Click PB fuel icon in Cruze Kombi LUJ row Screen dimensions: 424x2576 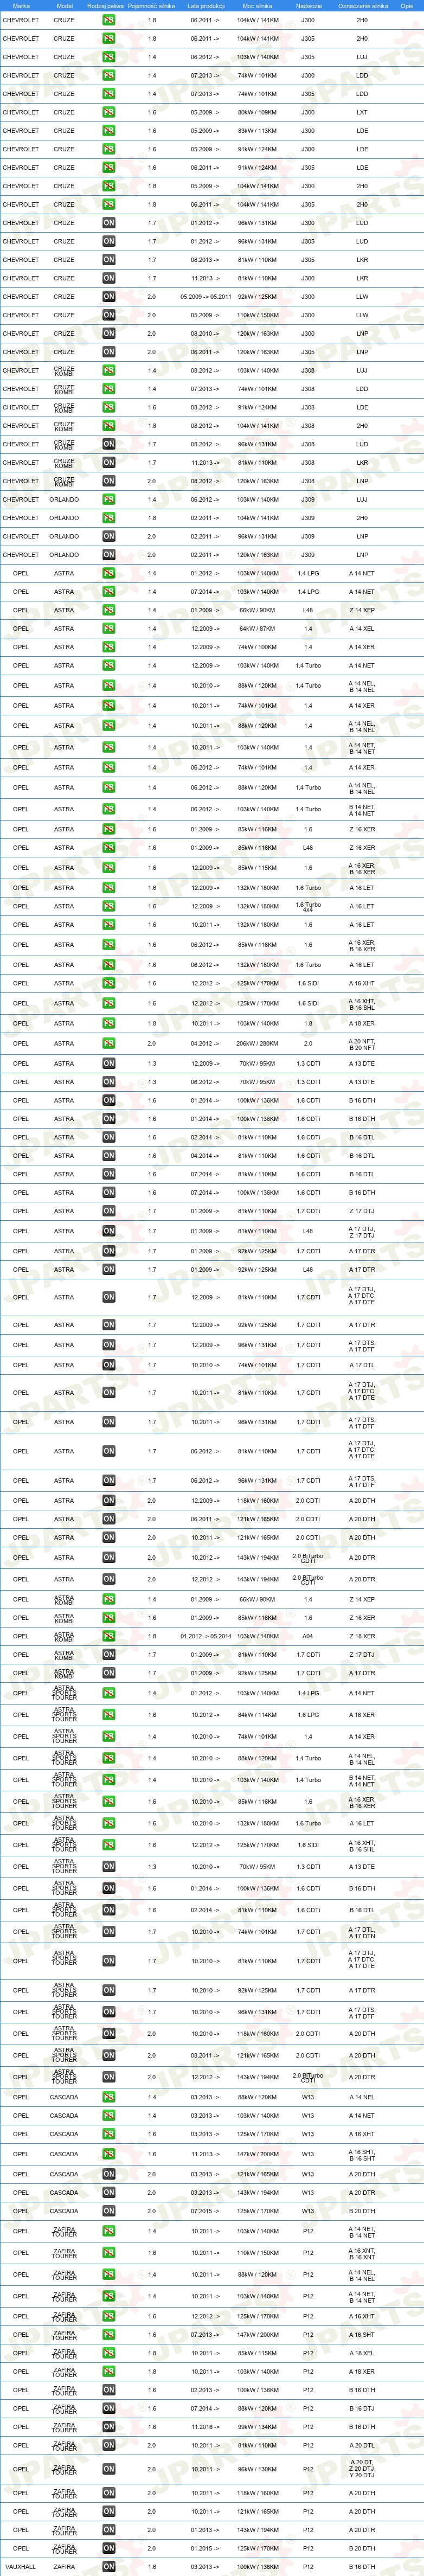108,371
